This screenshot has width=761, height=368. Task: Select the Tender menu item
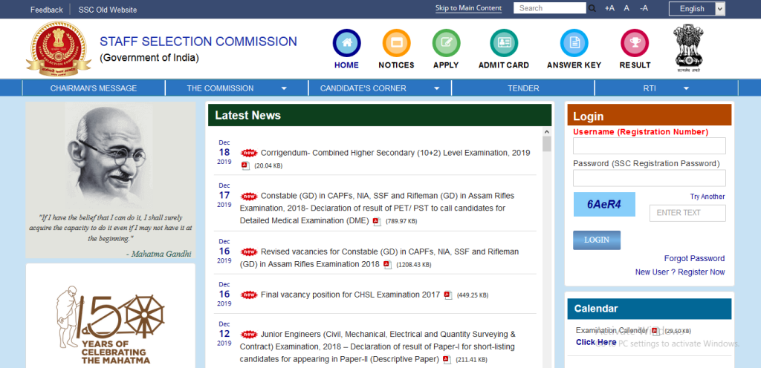click(x=523, y=88)
